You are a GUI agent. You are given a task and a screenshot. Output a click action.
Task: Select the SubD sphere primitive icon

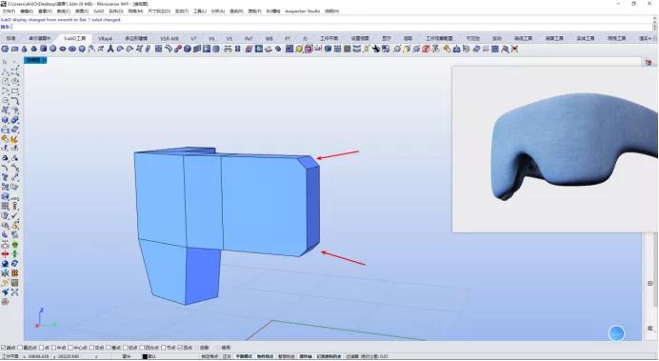click(x=53, y=50)
